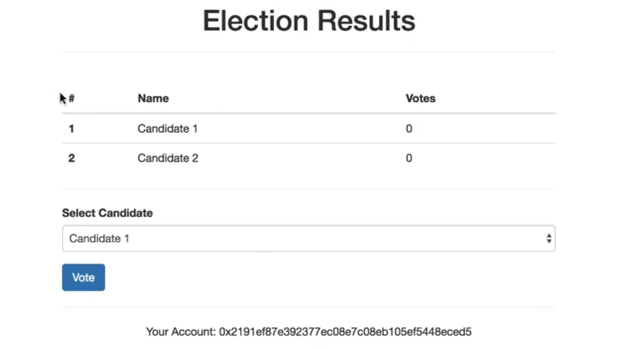The height and width of the screenshot is (349, 621).
Task: Click the 'Name' column header
Action: click(153, 99)
